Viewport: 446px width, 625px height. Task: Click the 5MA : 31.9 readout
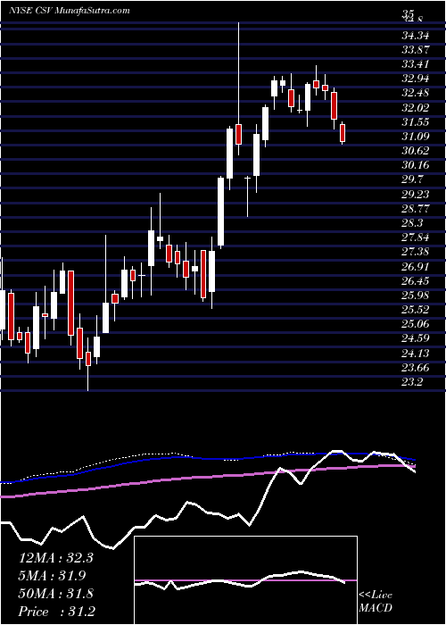tap(53, 576)
